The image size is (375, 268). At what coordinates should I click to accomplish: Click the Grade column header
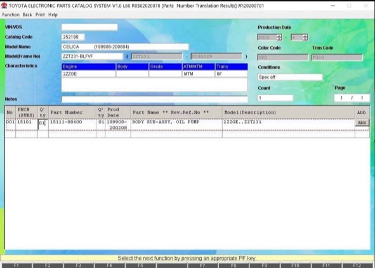pos(165,67)
